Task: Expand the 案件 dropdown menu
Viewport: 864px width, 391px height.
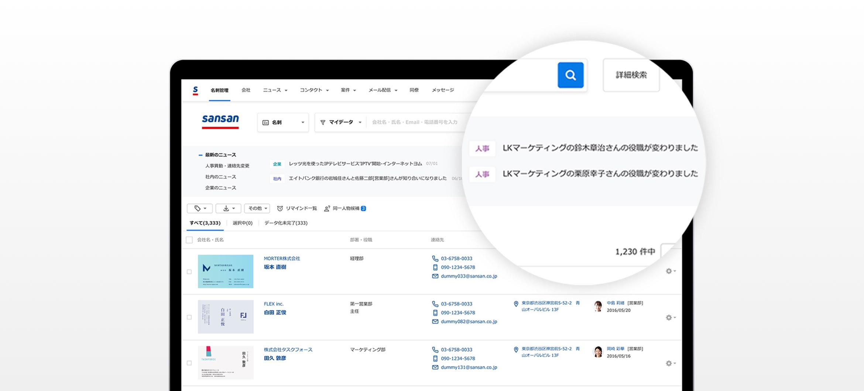Action: [x=348, y=90]
